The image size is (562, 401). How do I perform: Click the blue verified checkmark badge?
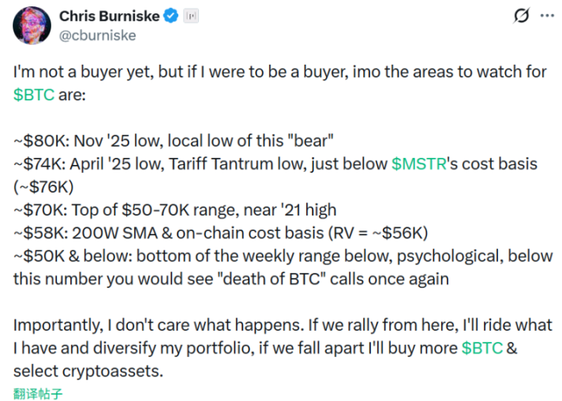(x=171, y=15)
